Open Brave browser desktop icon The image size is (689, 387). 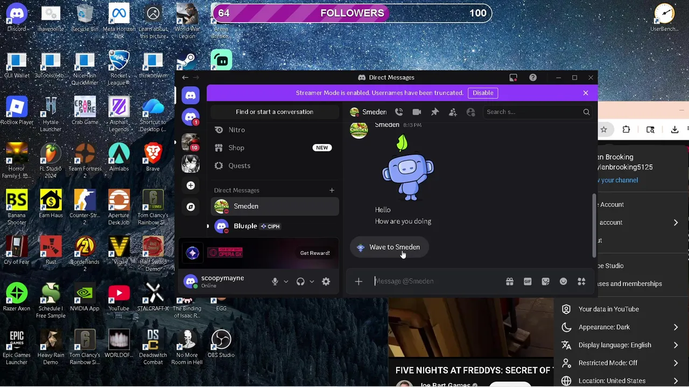tap(153, 157)
